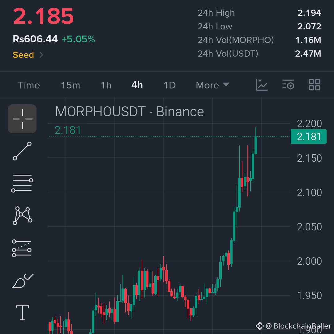Click the green 2.181 price label on axis
334x334 pixels.
pos(308,136)
